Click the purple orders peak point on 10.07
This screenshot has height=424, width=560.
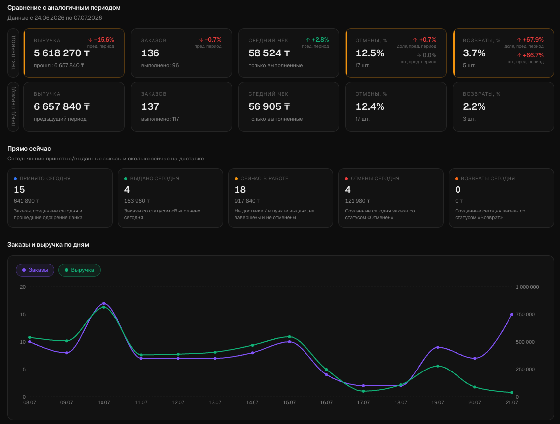tap(104, 303)
